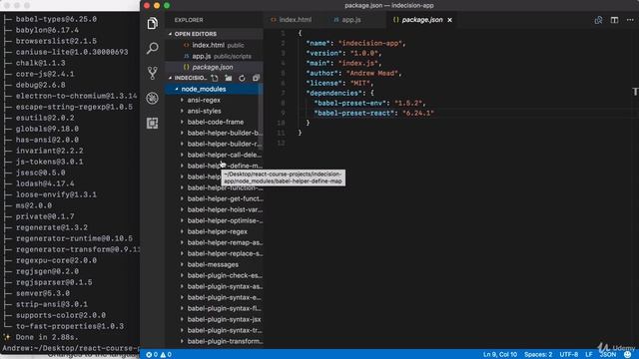Image resolution: width=639 pixels, height=359 pixels.
Task: Select the babel-helper-call-dele... folder
Action: tap(214, 155)
